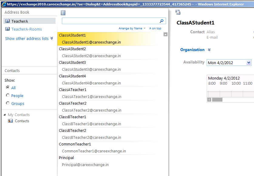Viewport: 254px width, 176px height.
Task: Click the Monday 4/2/2012 timeline header
Action: (224, 78)
